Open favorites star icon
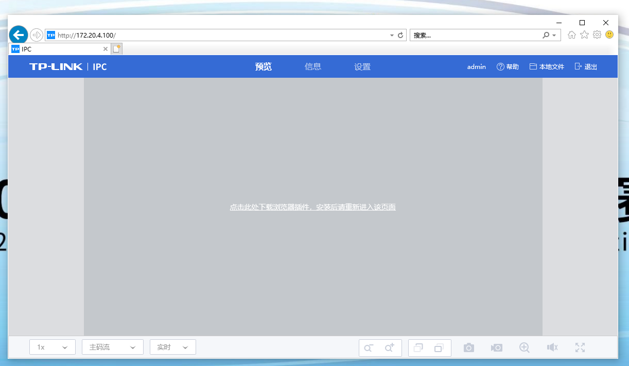629x366 pixels. pyautogui.click(x=584, y=35)
